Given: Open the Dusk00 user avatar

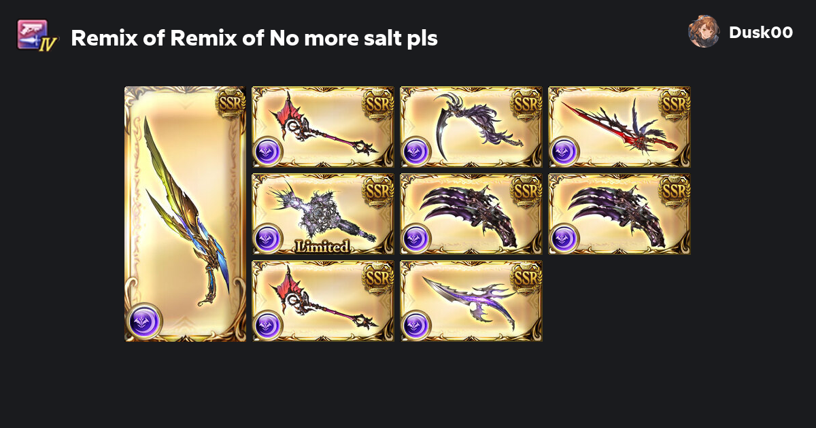Looking at the screenshot, I should [x=704, y=32].
